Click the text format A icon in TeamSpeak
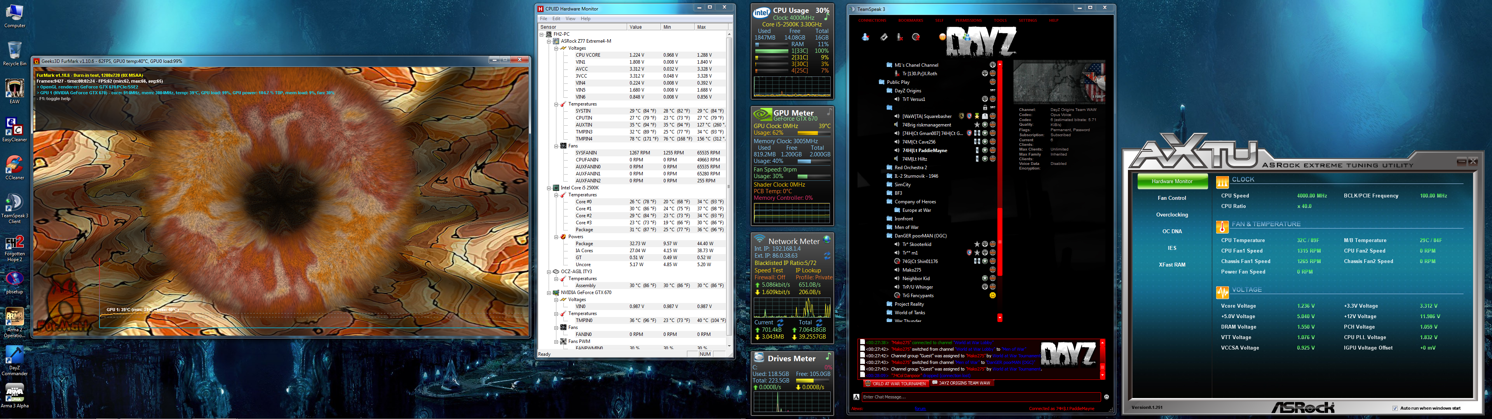1492x419 pixels. coord(856,397)
